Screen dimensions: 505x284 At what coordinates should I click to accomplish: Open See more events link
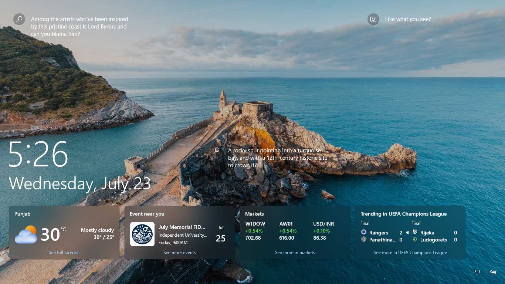point(180,253)
